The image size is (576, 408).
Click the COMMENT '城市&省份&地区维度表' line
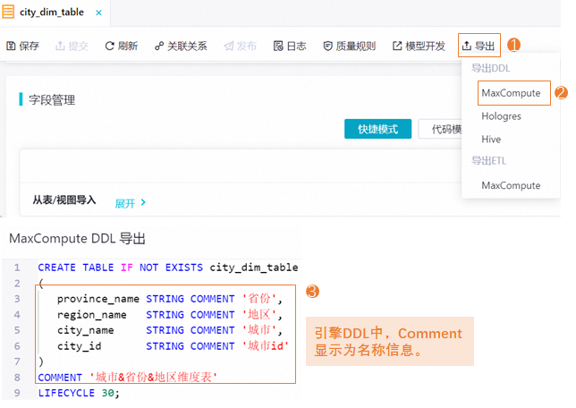coord(128,377)
